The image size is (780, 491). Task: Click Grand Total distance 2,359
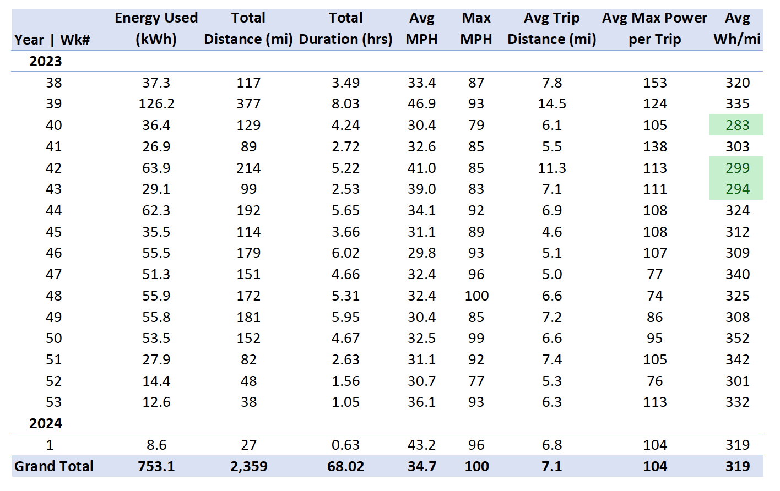click(248, 466)
